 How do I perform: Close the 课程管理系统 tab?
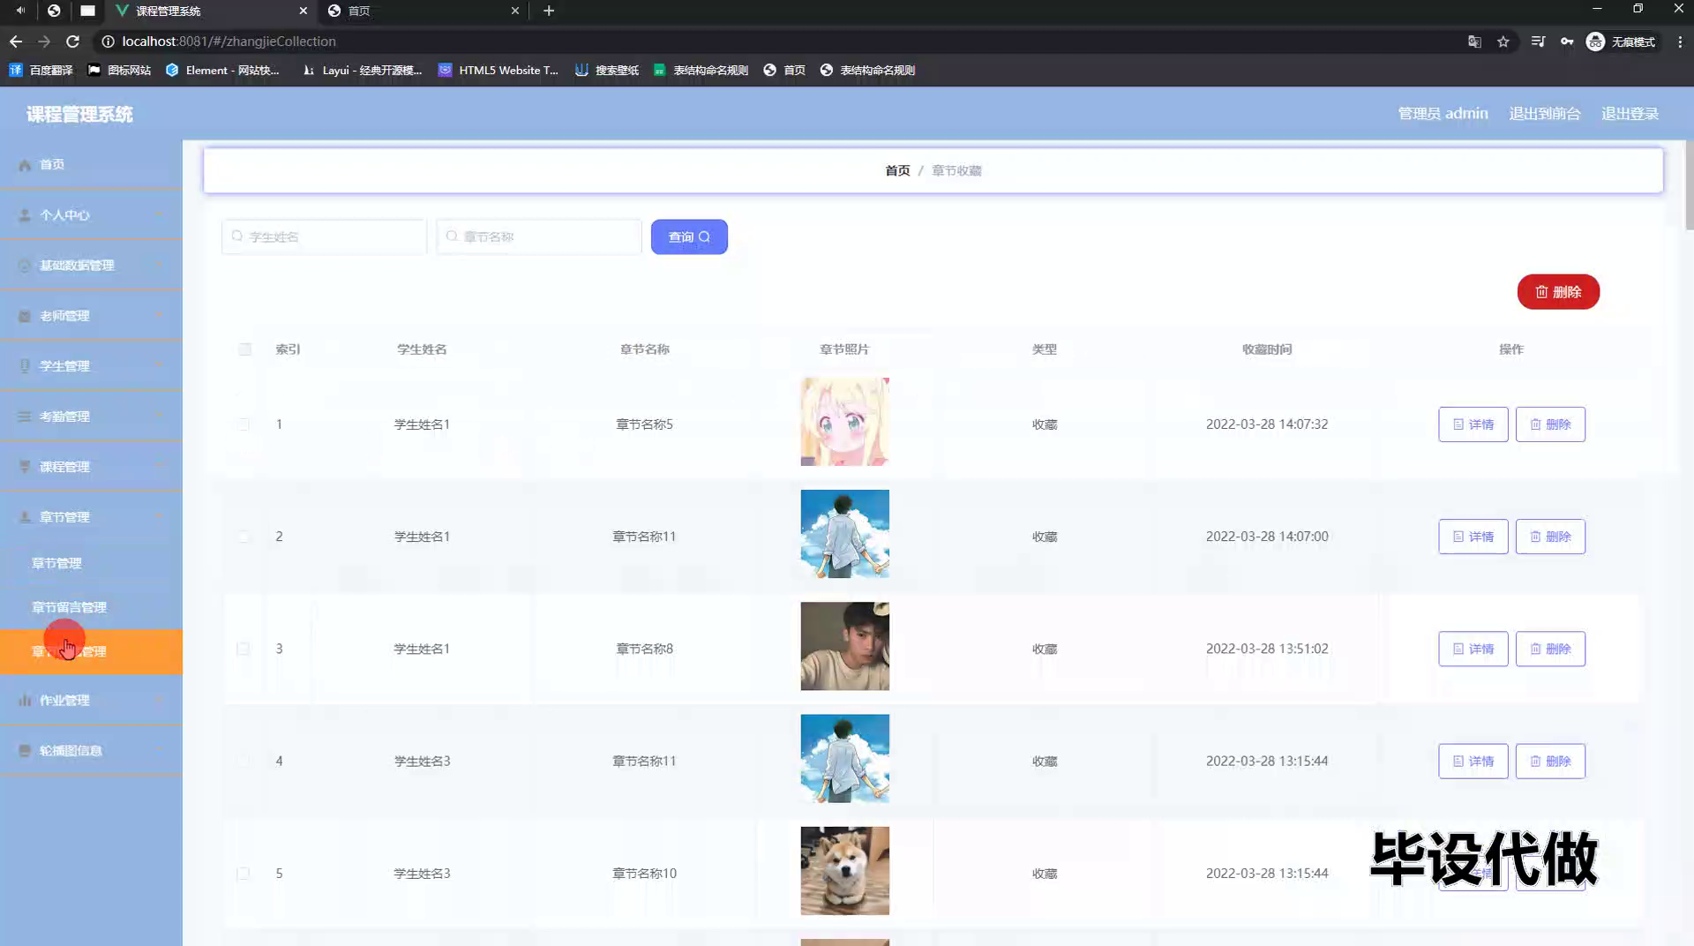tap(303, 11)
